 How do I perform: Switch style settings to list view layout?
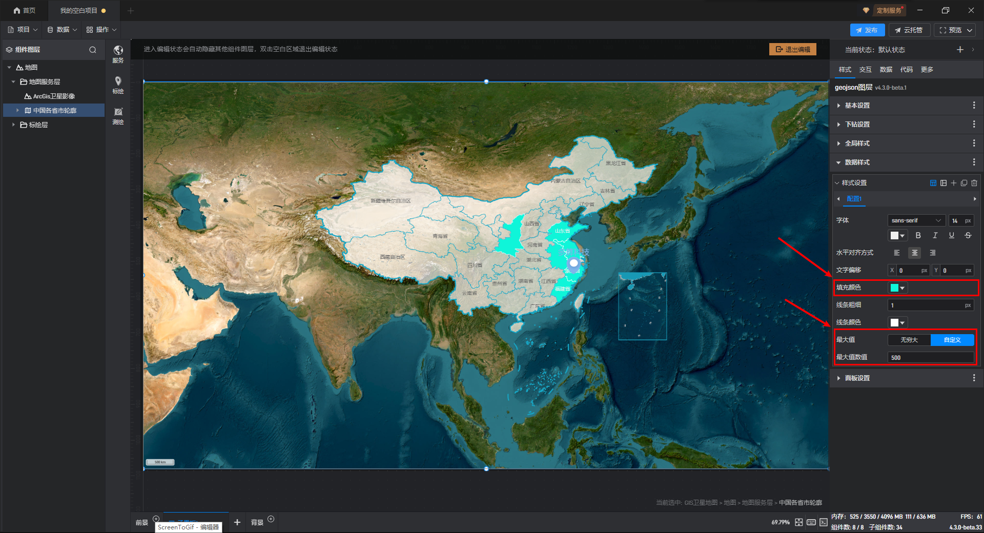tap(944, 183)
